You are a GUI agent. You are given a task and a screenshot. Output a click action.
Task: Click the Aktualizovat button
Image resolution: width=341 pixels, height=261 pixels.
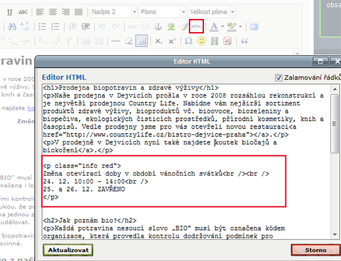[68, 250]
